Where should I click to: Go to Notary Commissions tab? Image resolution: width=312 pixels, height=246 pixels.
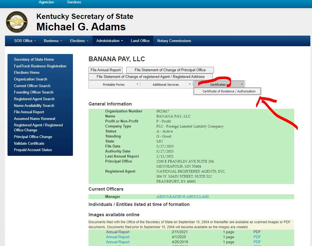(x=174, y=41)
